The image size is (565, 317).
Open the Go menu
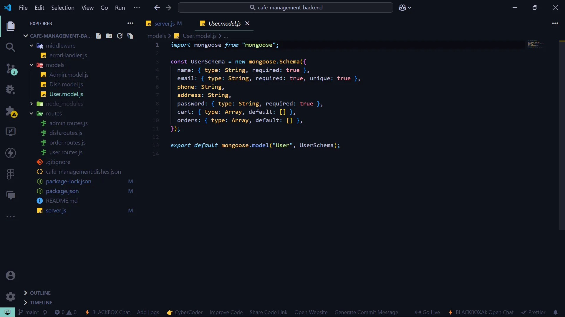point(104,8)
